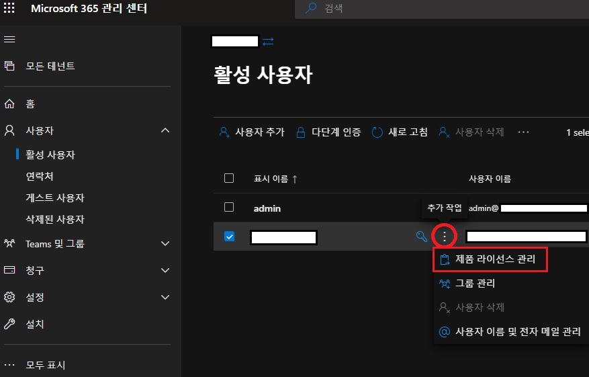Click the 새로 고침 refresh icon

377,132
